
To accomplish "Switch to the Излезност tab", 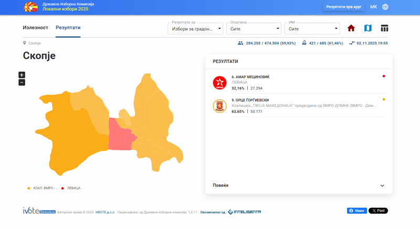I will (36, 27).
